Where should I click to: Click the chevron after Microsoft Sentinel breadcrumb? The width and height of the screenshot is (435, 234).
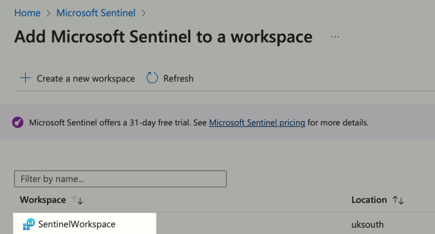tap(143, 13)
